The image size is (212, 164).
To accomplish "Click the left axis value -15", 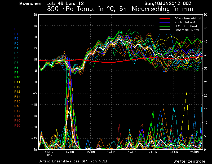I will [x=34, y=116].
